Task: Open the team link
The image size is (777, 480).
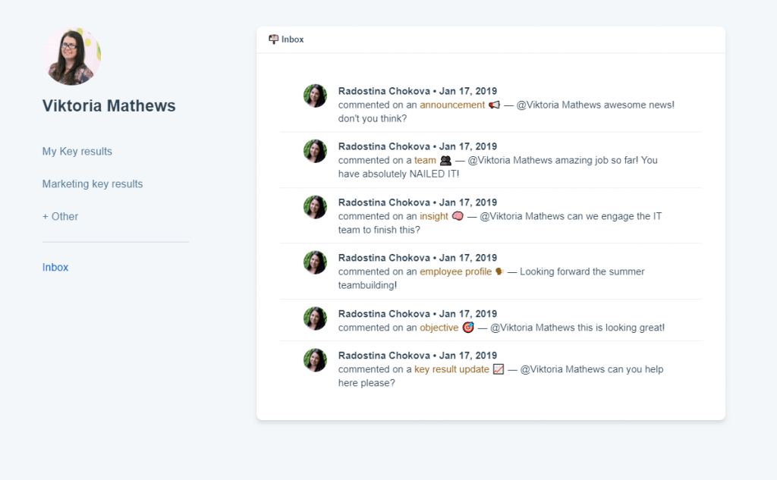Action: [x=425, y=161]
